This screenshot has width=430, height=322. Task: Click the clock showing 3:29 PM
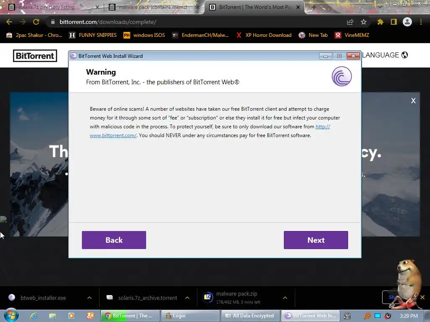pyautogui.click(x=409, y=316)
